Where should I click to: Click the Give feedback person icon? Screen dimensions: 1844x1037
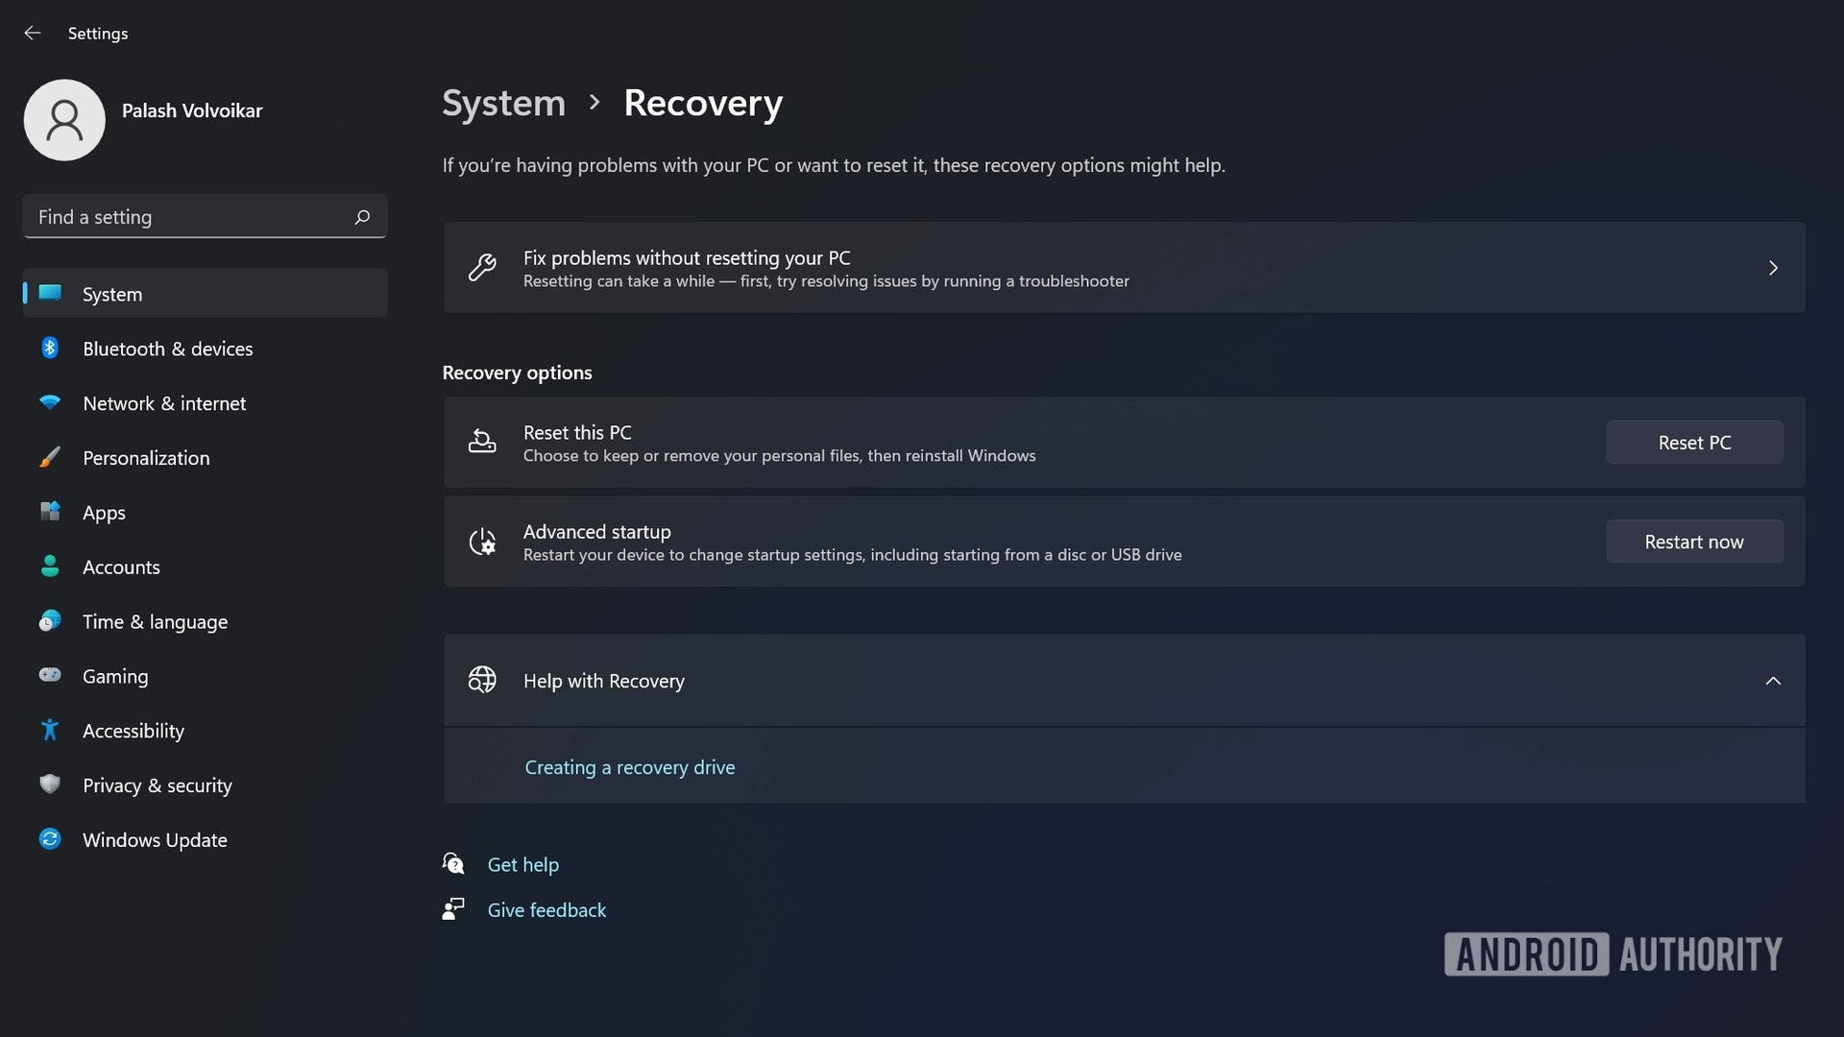click(453, 908)
